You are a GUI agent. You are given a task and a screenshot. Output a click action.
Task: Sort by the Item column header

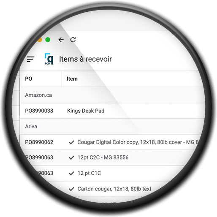72,79
